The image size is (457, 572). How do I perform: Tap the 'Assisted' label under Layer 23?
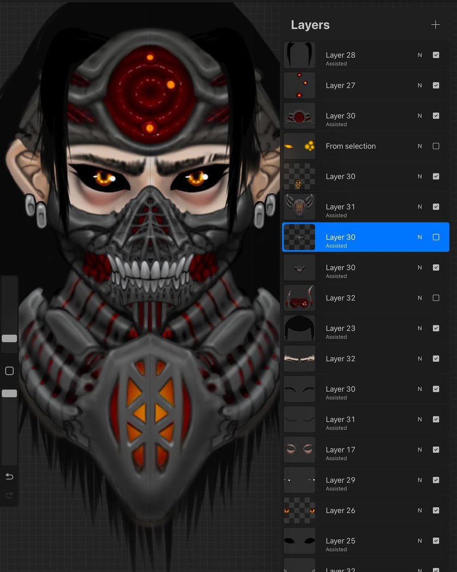[x=336, y=337]
